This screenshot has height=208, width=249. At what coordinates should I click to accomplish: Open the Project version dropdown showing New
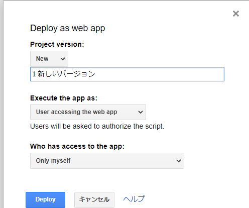click(x=49, y=59)
